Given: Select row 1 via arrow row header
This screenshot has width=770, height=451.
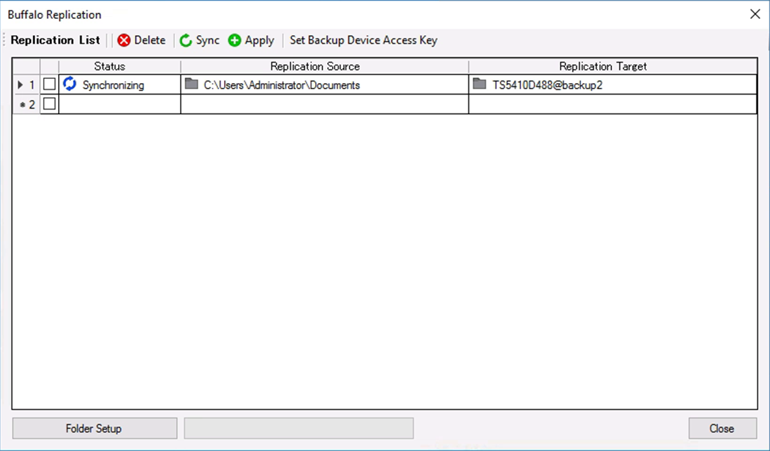Looking at the screenshot, I should pos(26,85).
